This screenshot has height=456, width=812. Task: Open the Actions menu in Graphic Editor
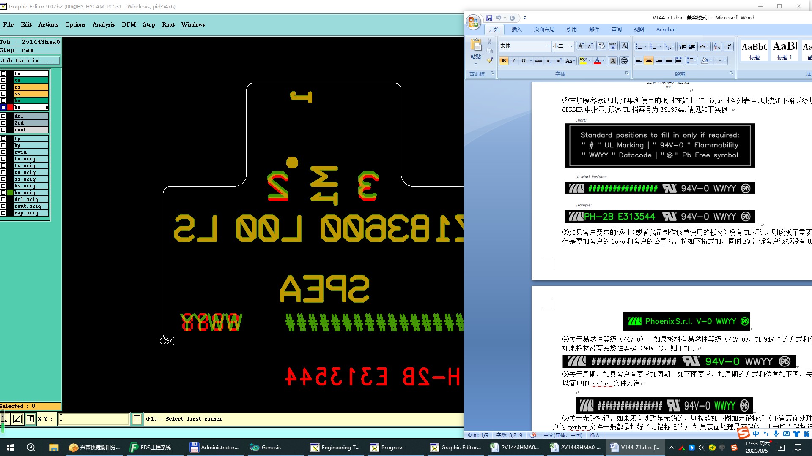[x=48, y=24]
